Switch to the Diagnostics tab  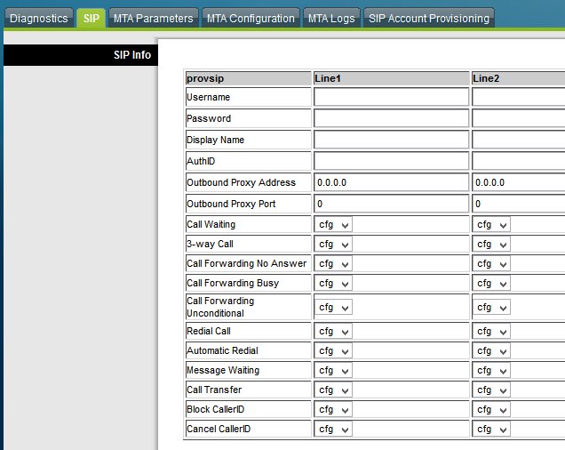click(38, 18)
